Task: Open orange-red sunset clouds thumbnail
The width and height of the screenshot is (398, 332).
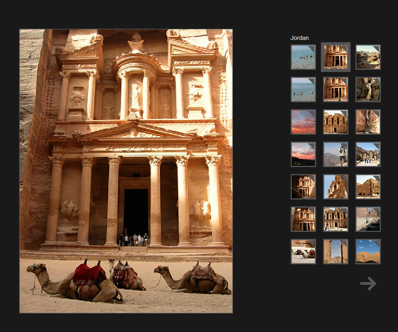Action: pyautogui.click(x=303, y=122)
